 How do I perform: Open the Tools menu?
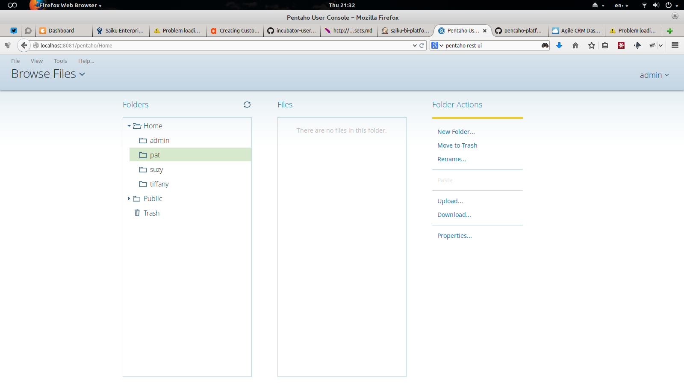coord(60,61)
